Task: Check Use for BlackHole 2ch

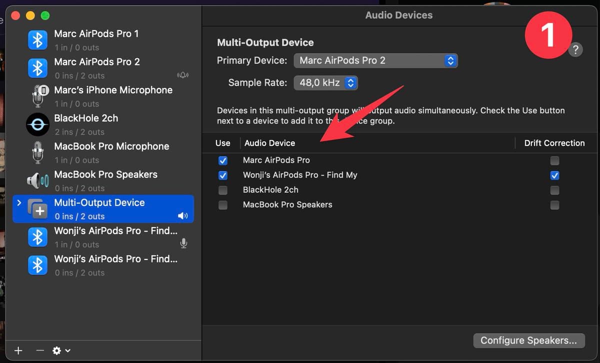Action: click(223, 190)
